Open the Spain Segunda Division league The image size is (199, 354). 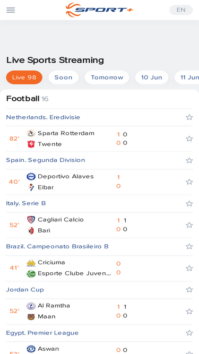click(46, 160)
